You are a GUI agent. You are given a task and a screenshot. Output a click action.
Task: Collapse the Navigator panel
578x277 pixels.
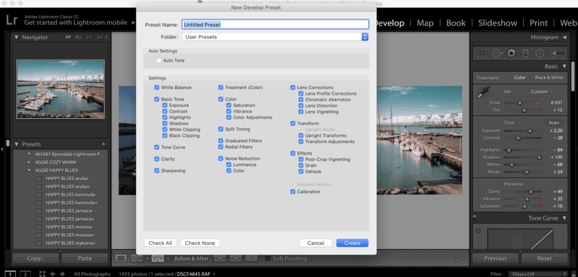click(x=16, y=37)
